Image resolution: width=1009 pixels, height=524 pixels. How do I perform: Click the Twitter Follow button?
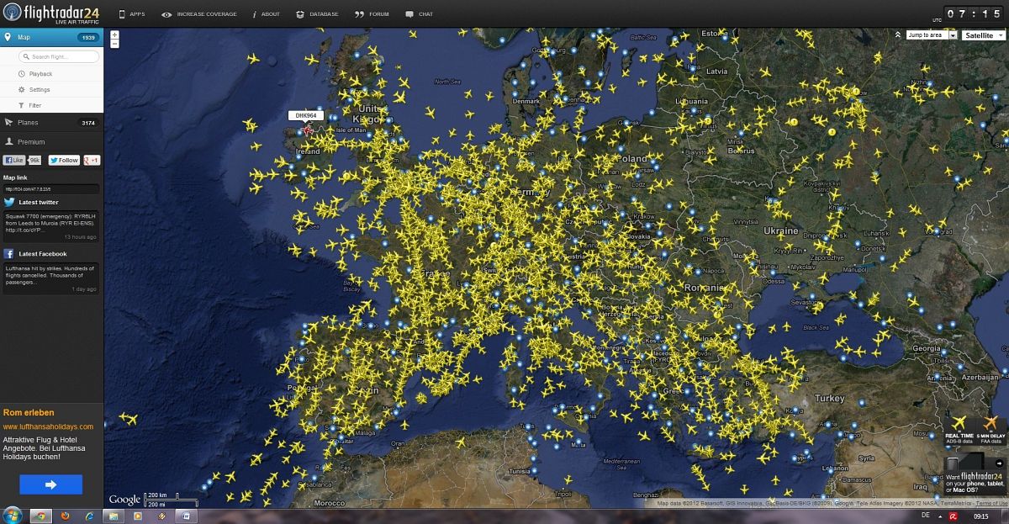click(64, 160)
